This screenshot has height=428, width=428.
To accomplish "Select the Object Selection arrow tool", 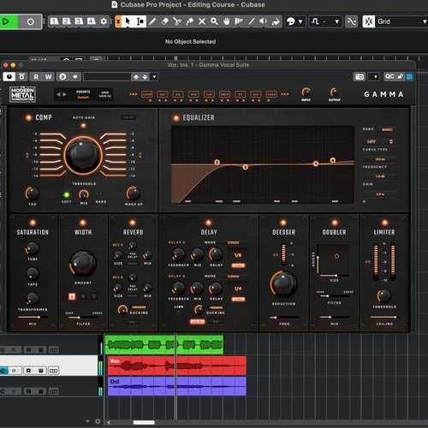I will click(128, 21).
